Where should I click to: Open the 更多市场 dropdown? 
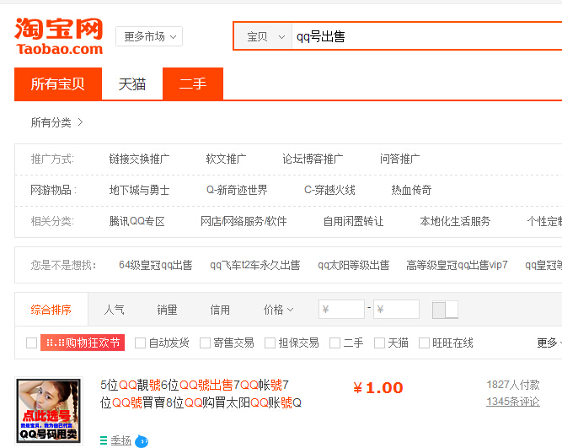[149, 36]
